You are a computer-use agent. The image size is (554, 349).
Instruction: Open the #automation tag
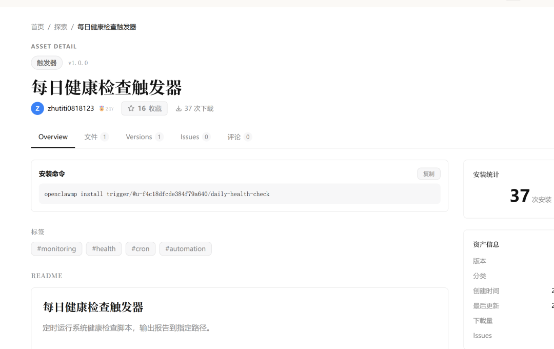pos(185,249)
